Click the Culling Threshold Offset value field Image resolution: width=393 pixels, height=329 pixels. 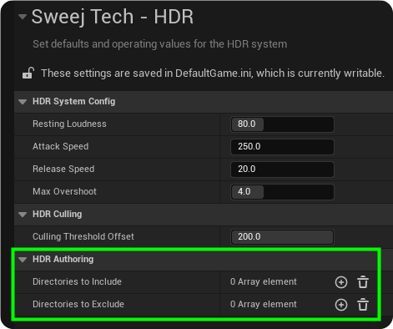(x=282, y=237)
